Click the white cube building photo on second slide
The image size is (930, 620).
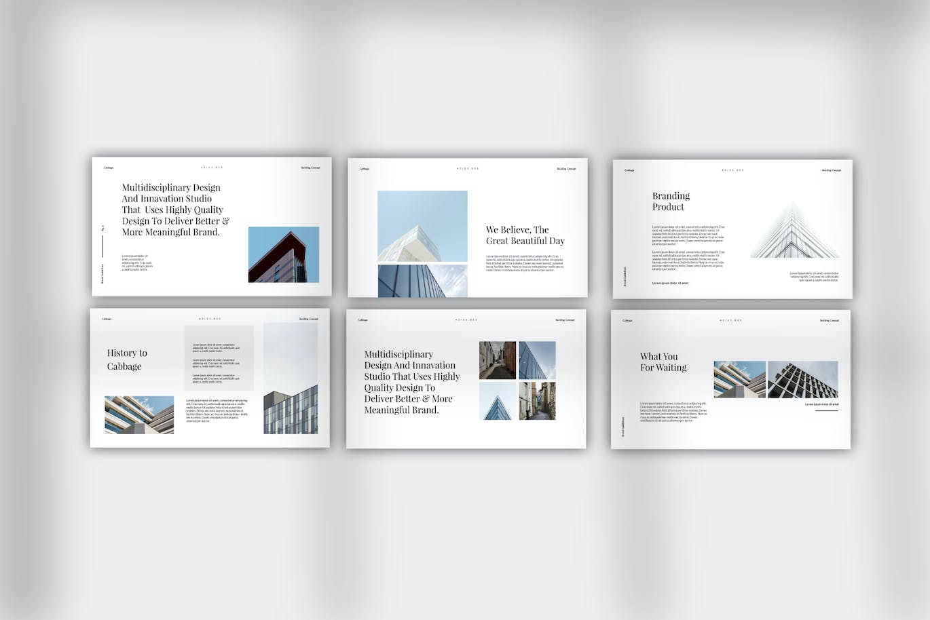click(x=422, y=226)
